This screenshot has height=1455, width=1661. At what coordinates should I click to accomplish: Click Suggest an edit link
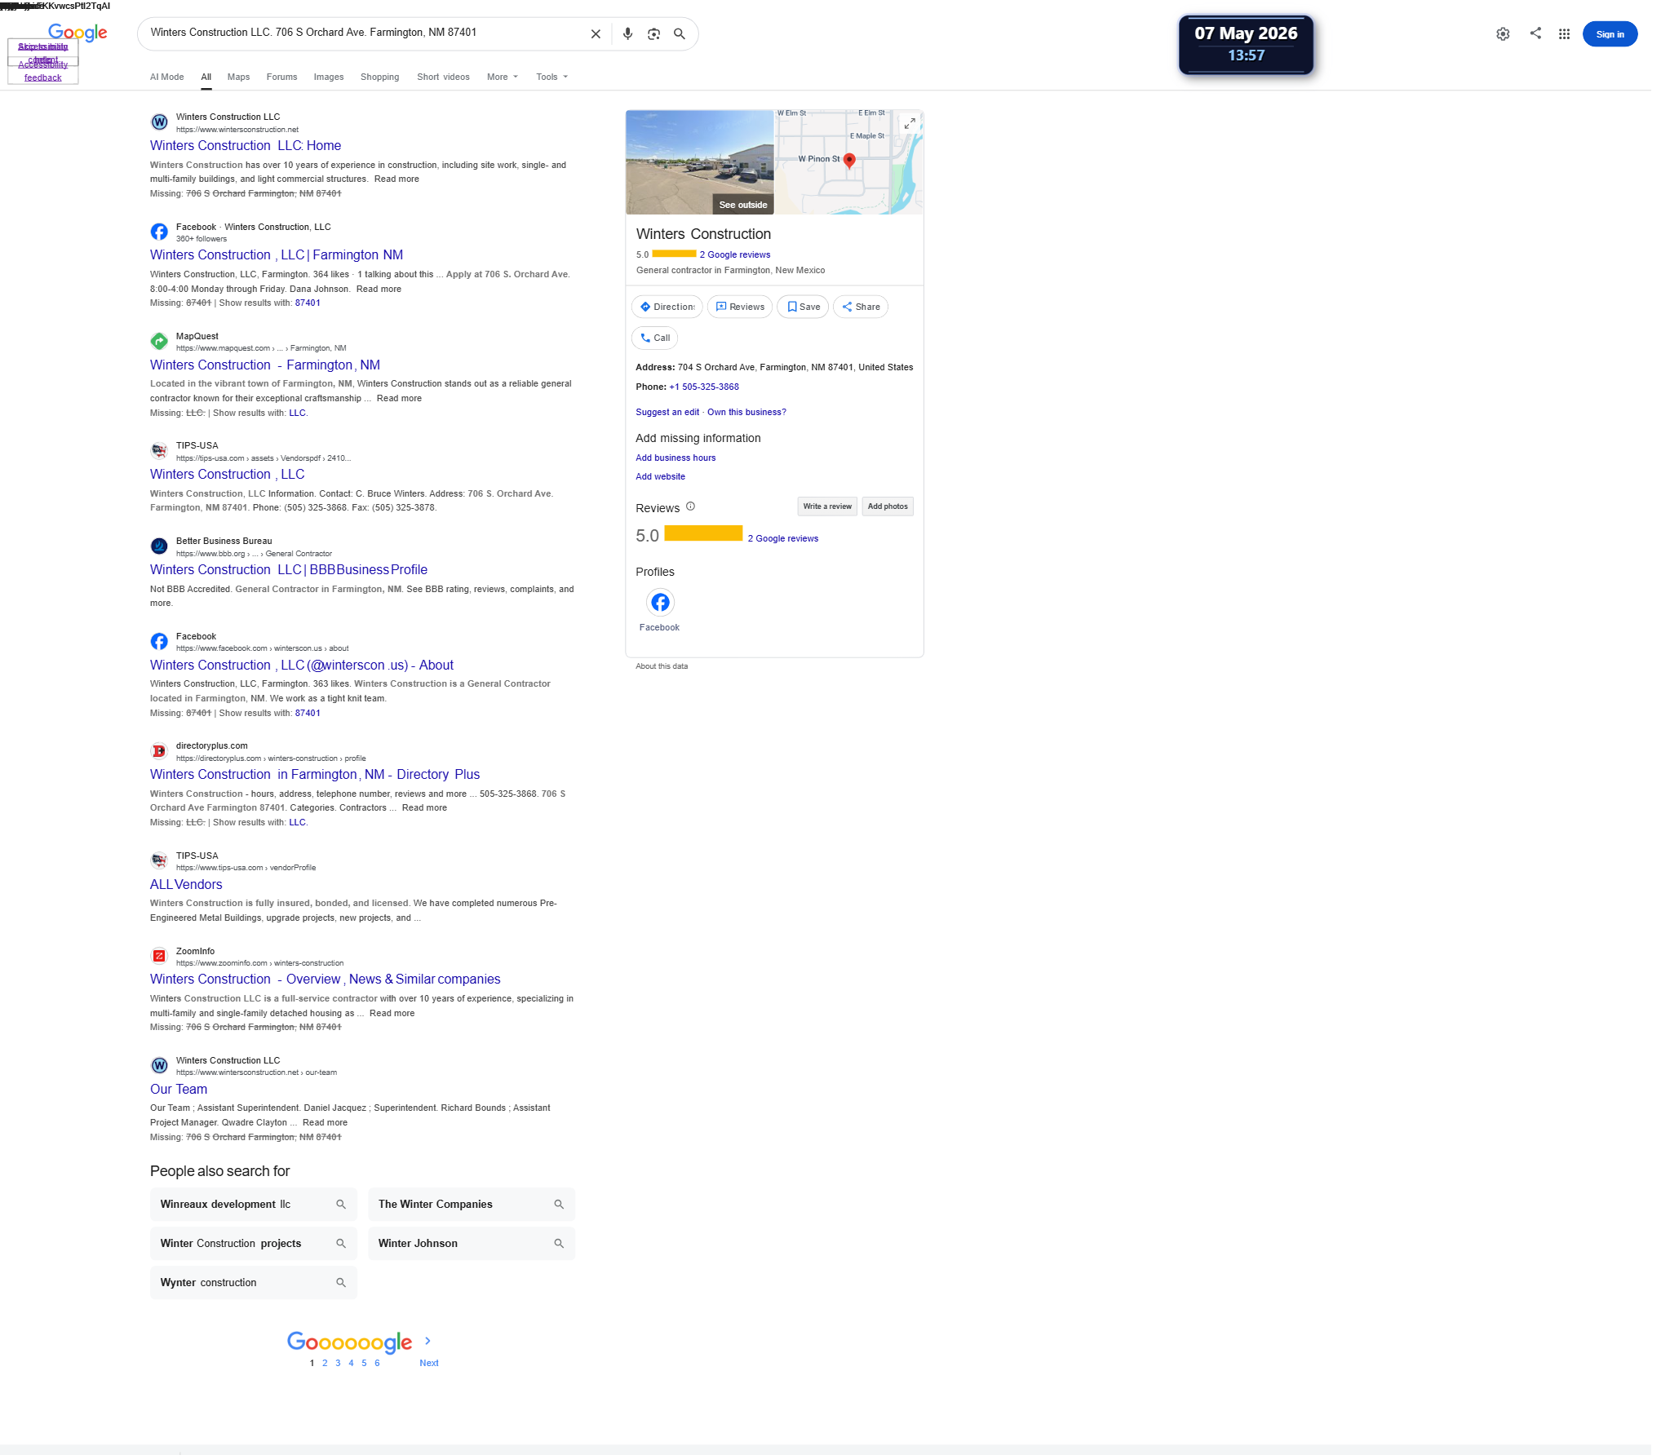[x=667, y=413]
